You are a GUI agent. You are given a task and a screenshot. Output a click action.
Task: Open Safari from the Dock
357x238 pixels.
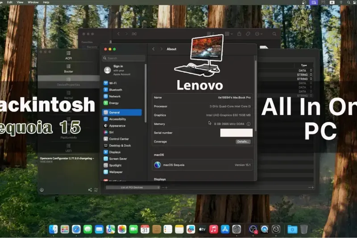pyautogui.click(x=76, y=229)
